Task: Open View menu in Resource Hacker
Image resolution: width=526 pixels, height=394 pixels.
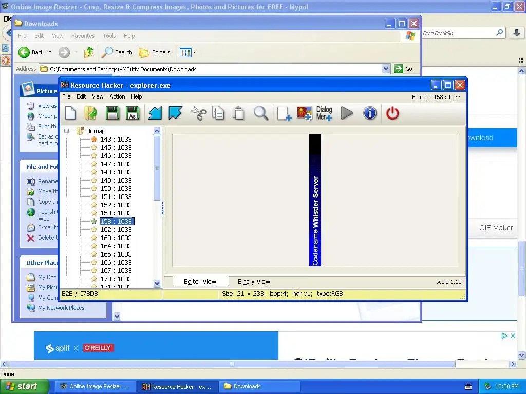Action: click(x=98, y=96)
